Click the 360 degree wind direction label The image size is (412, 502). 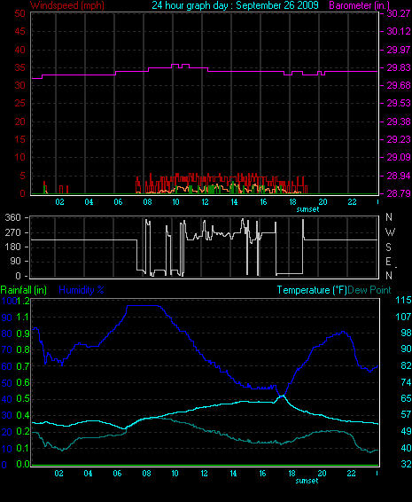[x=12, y=217]
